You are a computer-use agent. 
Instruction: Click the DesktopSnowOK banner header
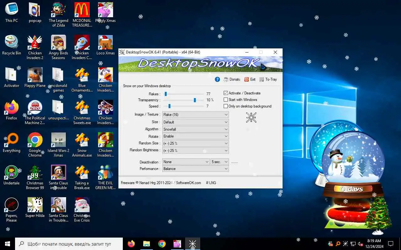(200, 64)
